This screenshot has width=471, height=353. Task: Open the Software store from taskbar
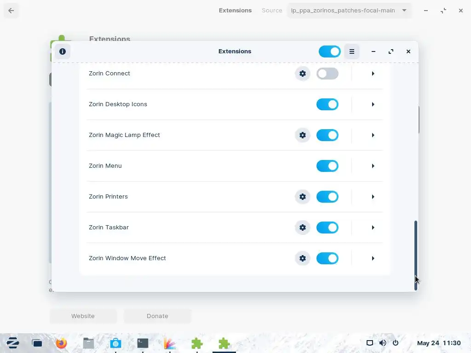point(115,343)
